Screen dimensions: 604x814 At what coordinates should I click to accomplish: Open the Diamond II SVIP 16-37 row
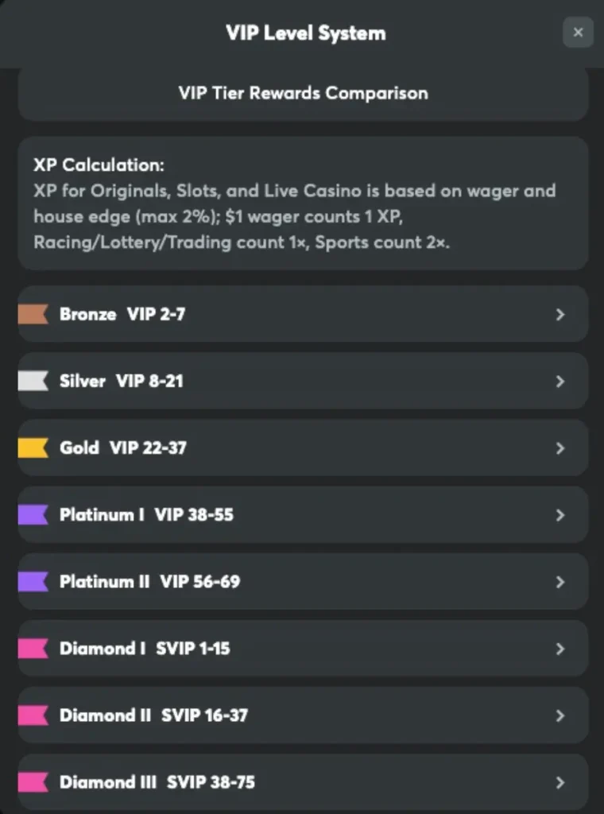coord(302,715)
